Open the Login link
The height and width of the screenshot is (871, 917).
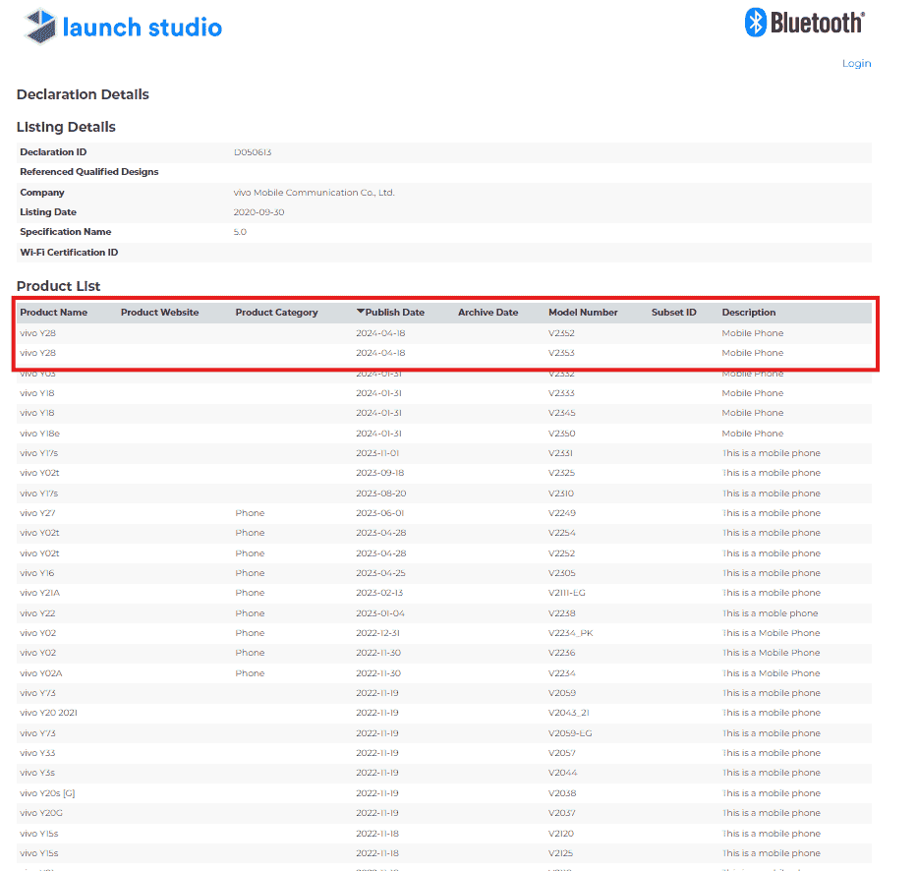pos(856,64)
